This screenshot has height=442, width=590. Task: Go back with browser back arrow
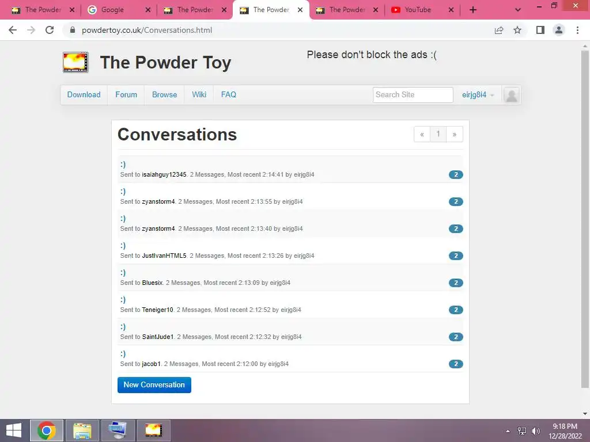[13, 30]
